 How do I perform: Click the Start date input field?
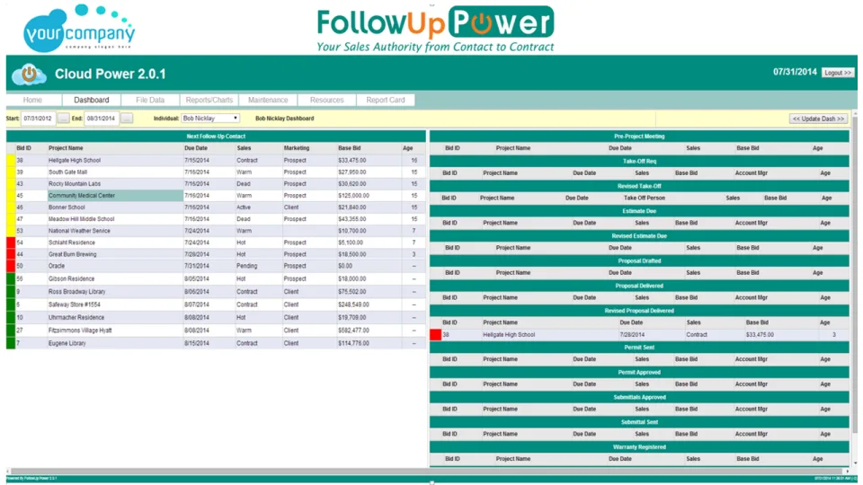click(38, 119)
